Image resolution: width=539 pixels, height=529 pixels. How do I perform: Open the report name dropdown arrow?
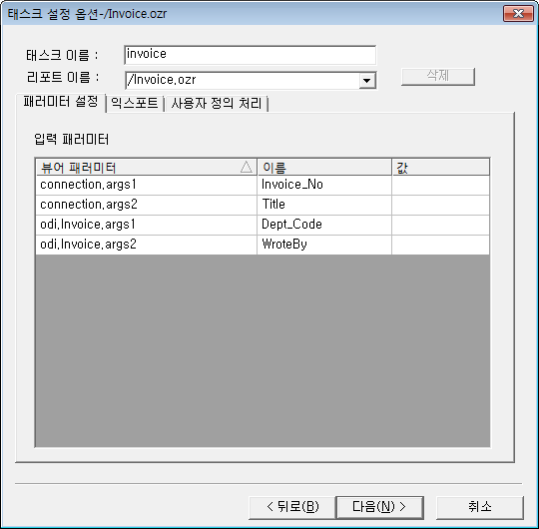coord(367,81)
